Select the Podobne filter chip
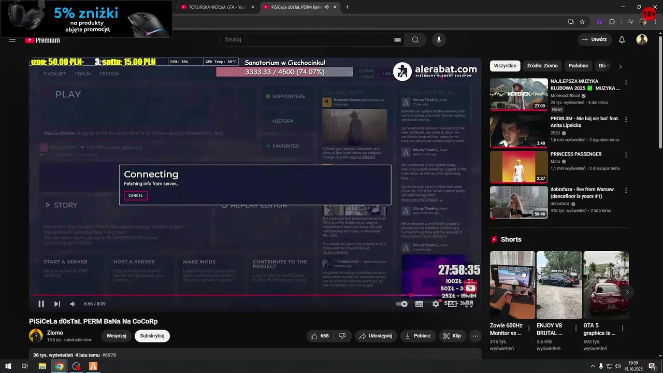Image resolution: width=663 pixels, height=373 pixels. coord(578,66)
